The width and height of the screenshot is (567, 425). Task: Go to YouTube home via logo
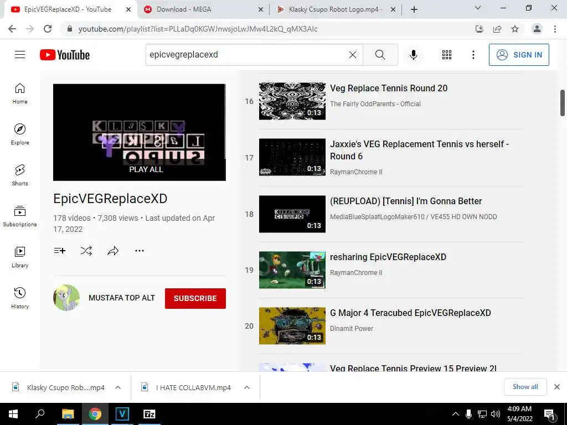pyautogui.click(x=65, y=55)
